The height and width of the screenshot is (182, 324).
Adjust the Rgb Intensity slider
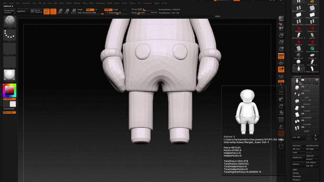click(90, 13)
